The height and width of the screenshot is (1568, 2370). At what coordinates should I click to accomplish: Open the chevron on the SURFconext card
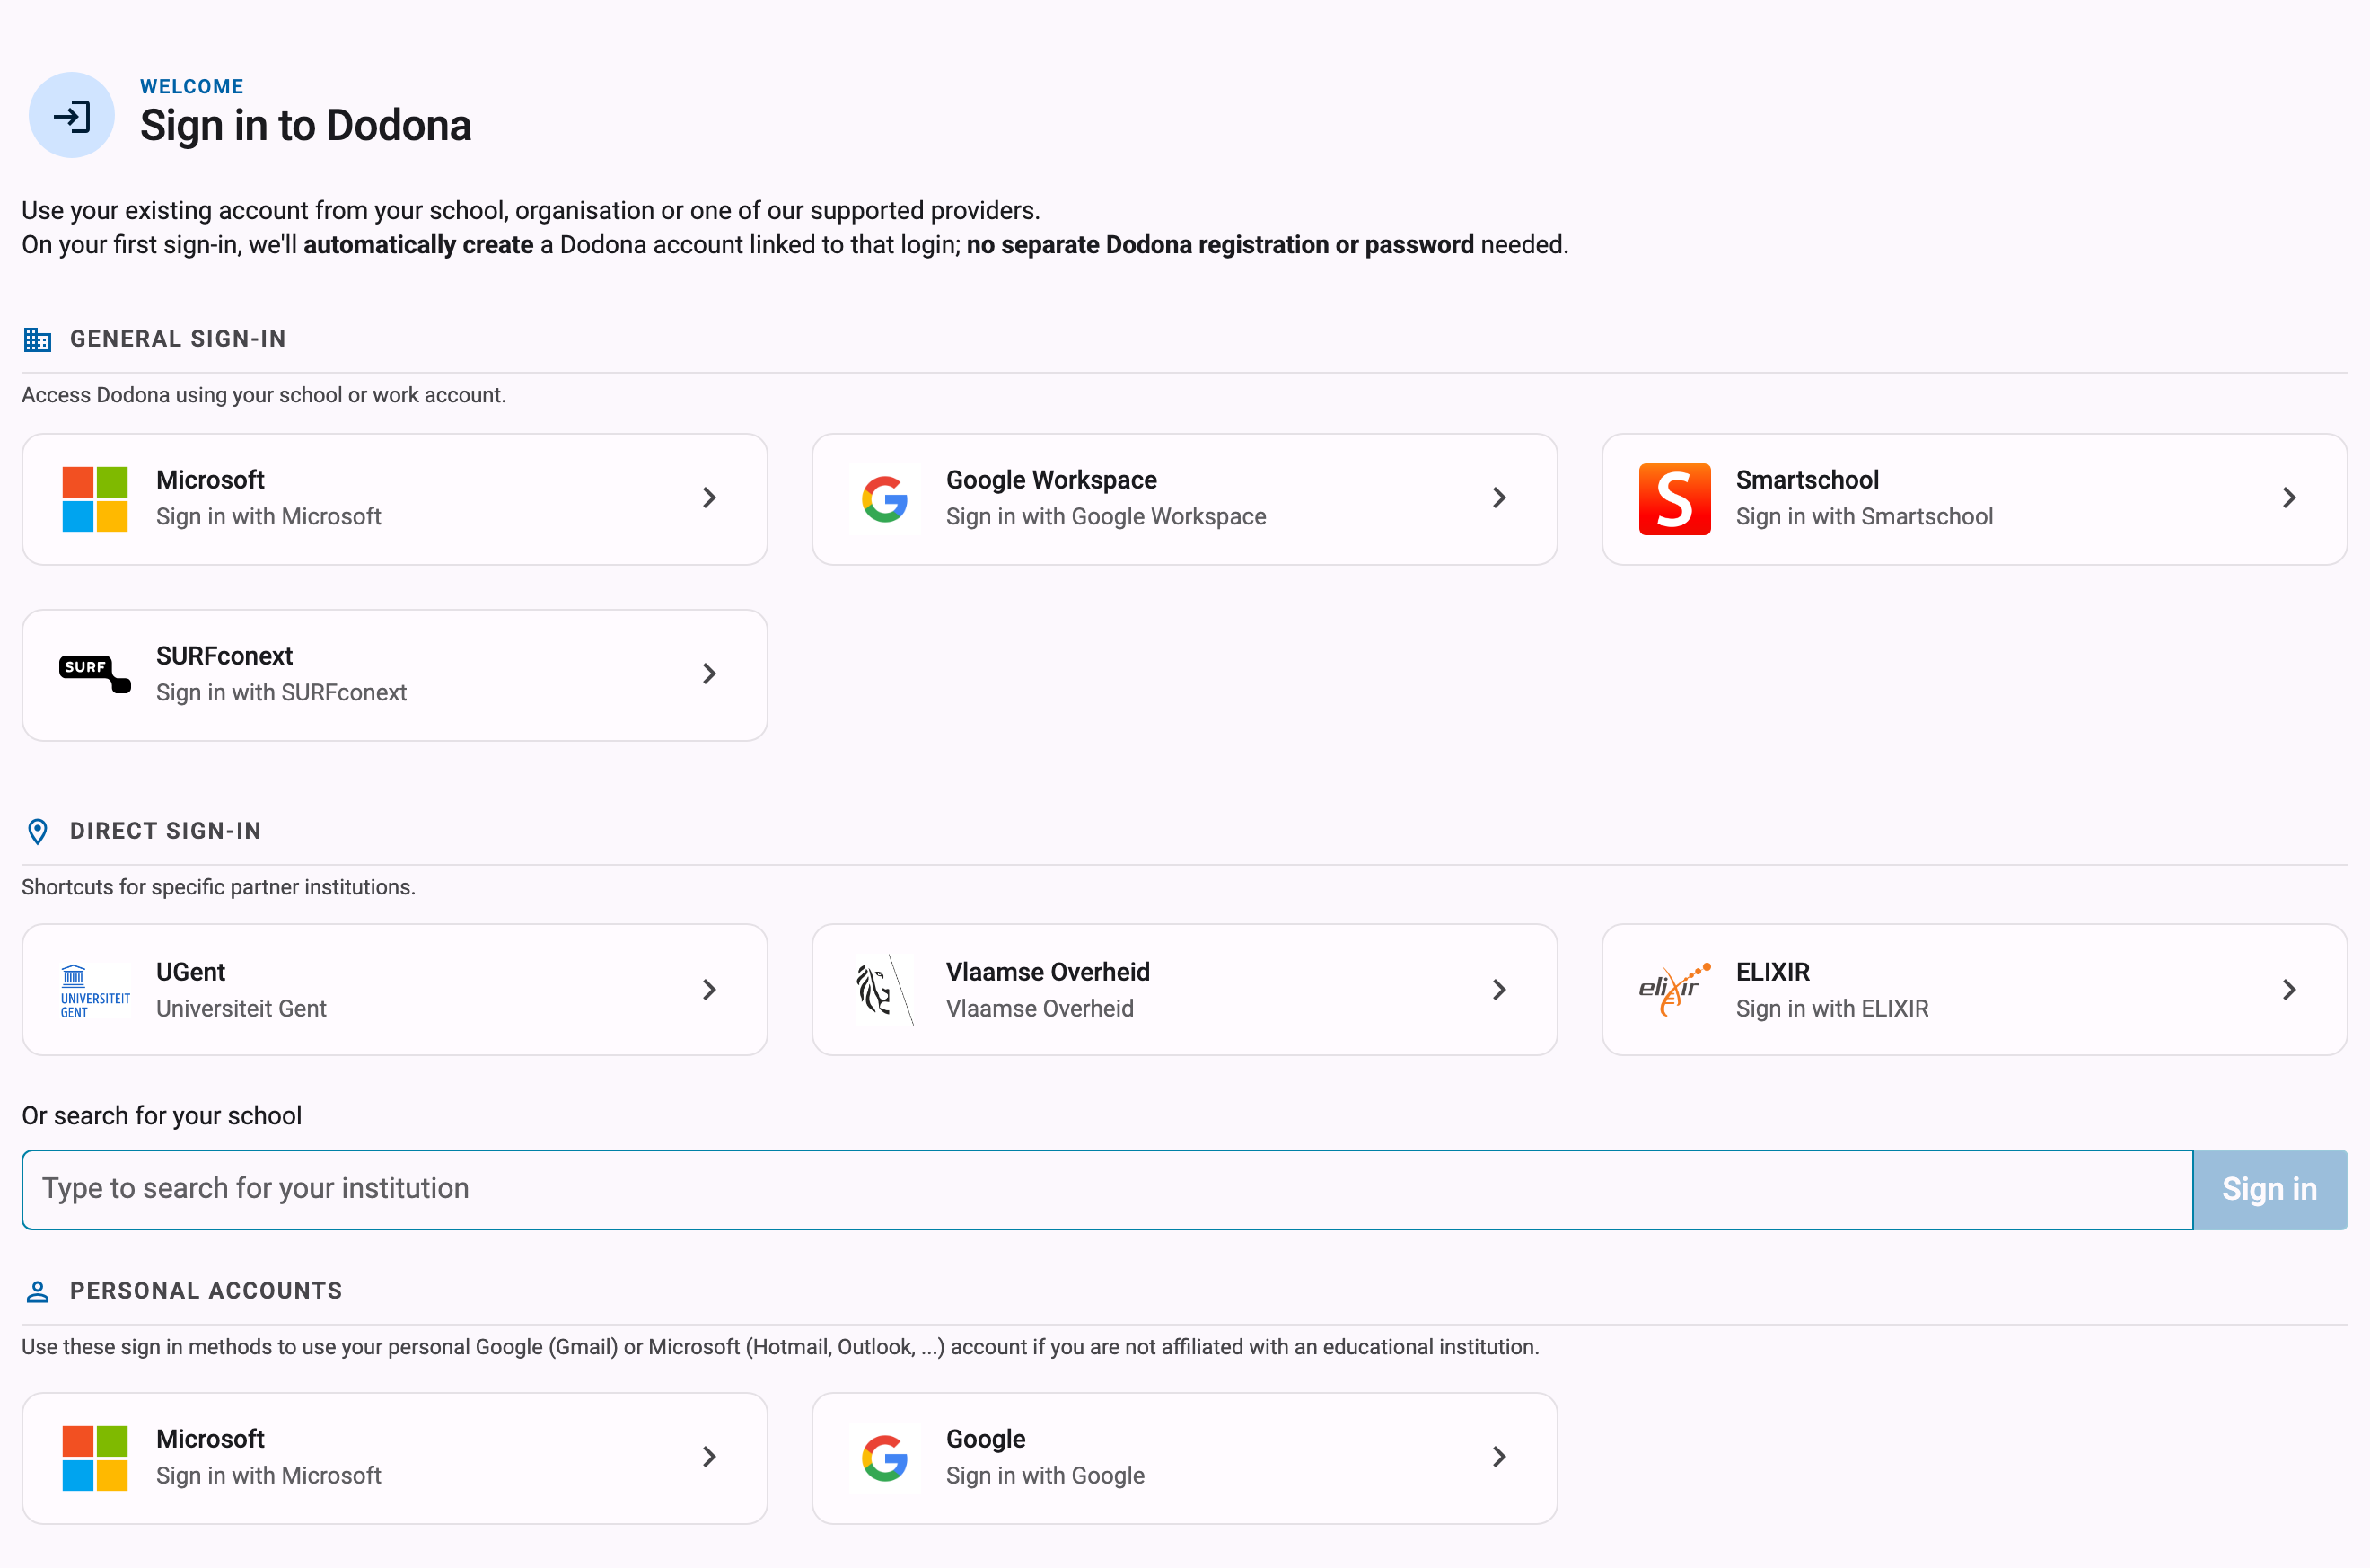click(708, 674)
